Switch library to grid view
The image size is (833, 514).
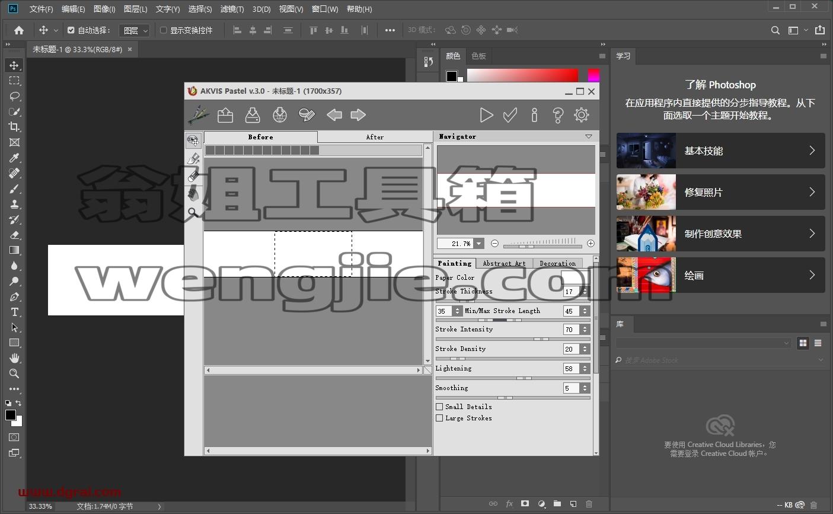coord(803,343)
